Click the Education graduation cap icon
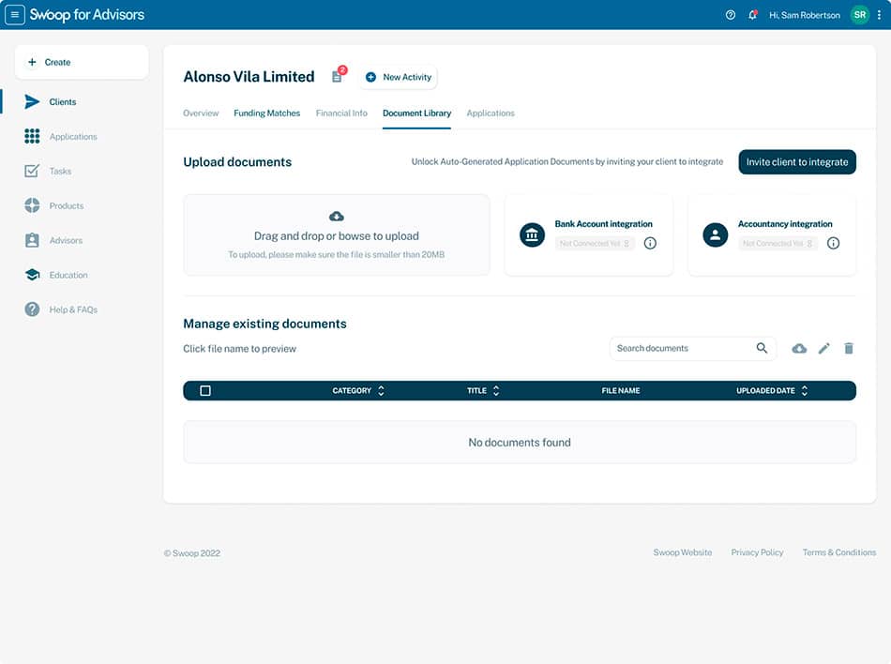891x664 pixels. click(33, 275)
